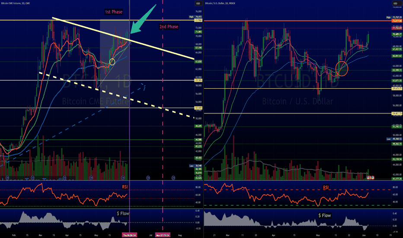Open the event marker icon nearest the Jul label
Viewport: 403px width, 238px height.
pyautogui.click(x=148, y=177)
